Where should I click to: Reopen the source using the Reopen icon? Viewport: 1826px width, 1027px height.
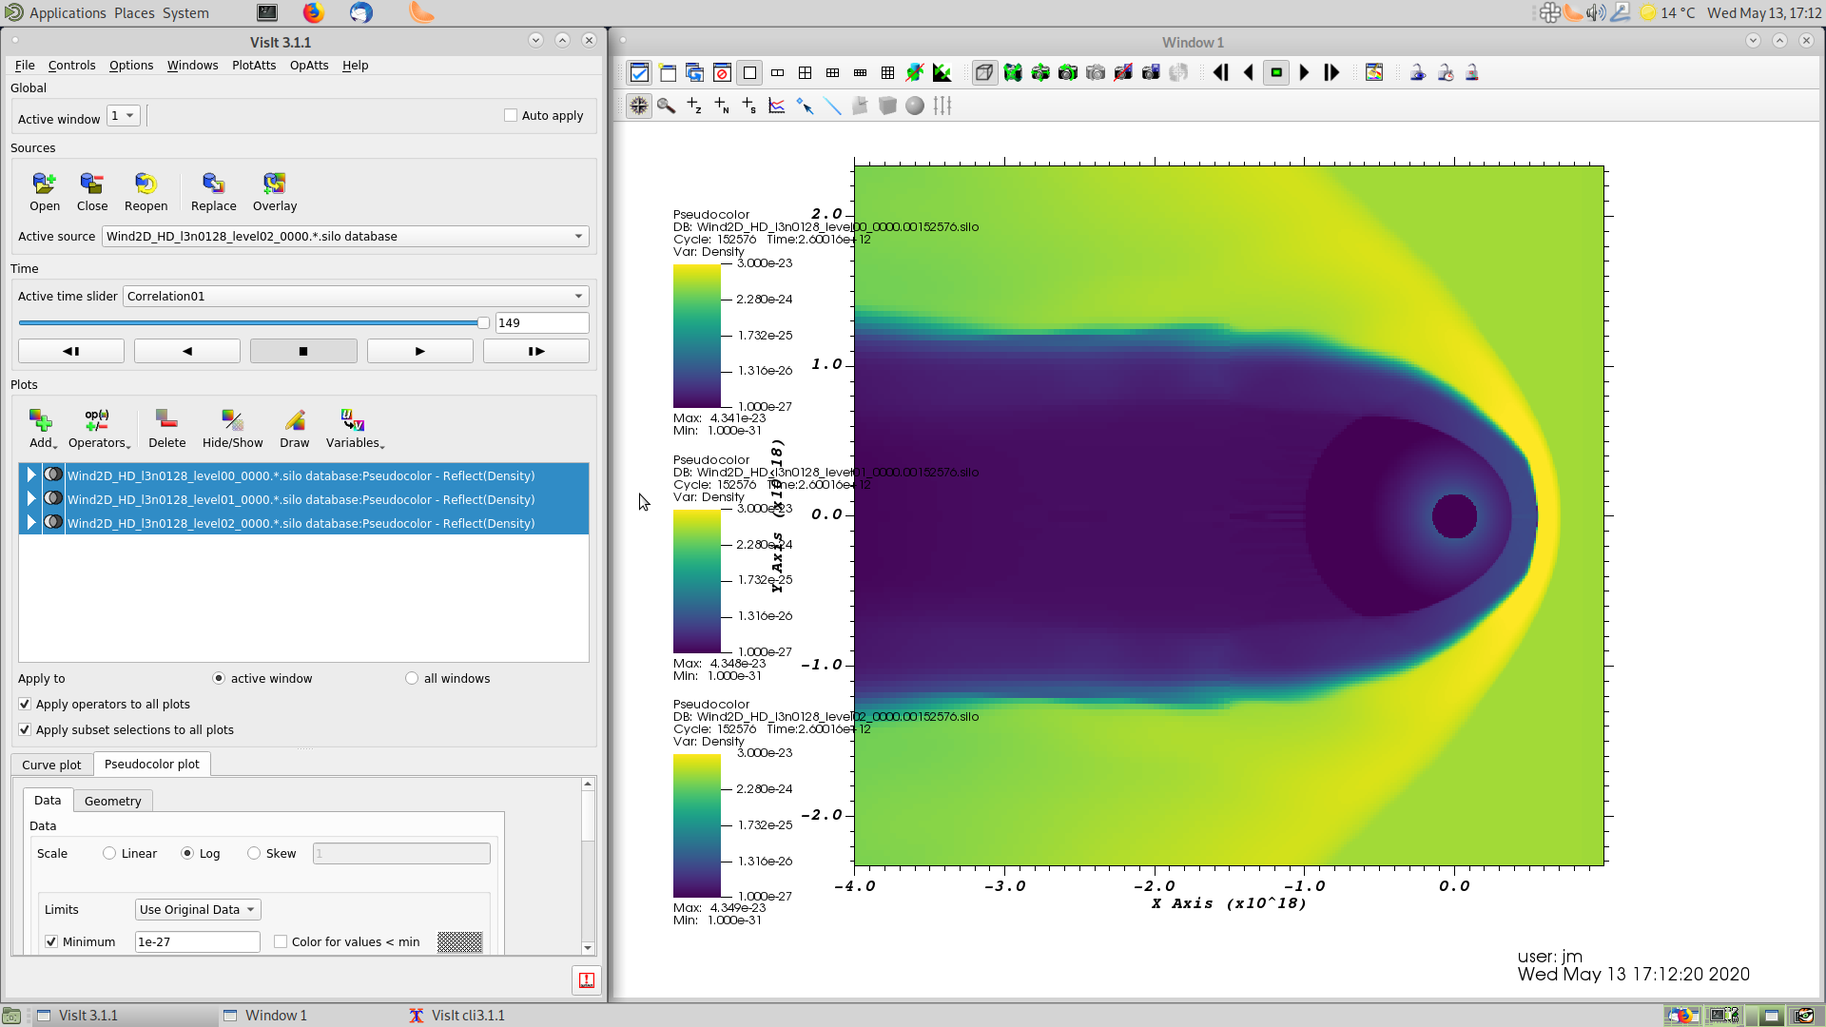[x=146, y=191]
